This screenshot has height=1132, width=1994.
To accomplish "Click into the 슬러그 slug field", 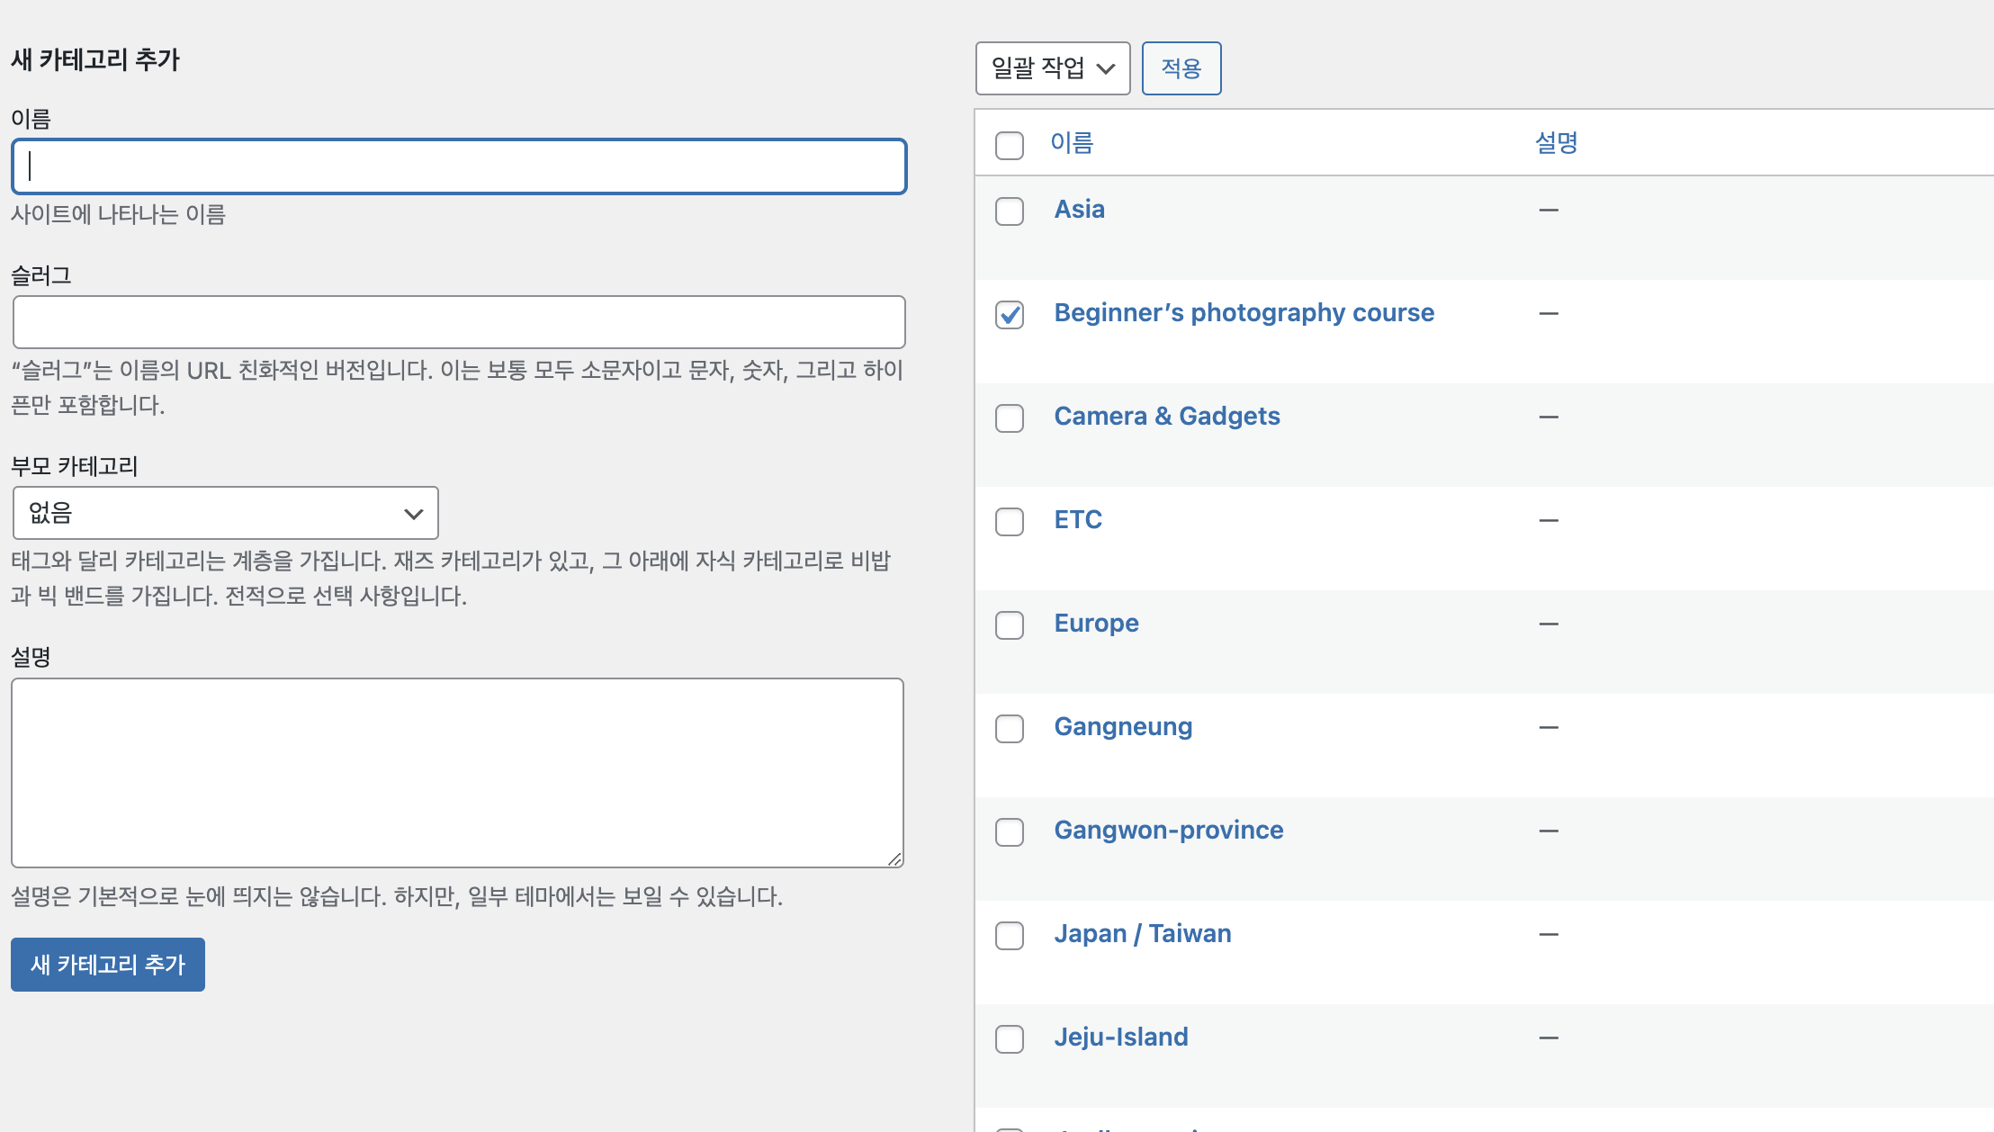I will tap(459, 322).
